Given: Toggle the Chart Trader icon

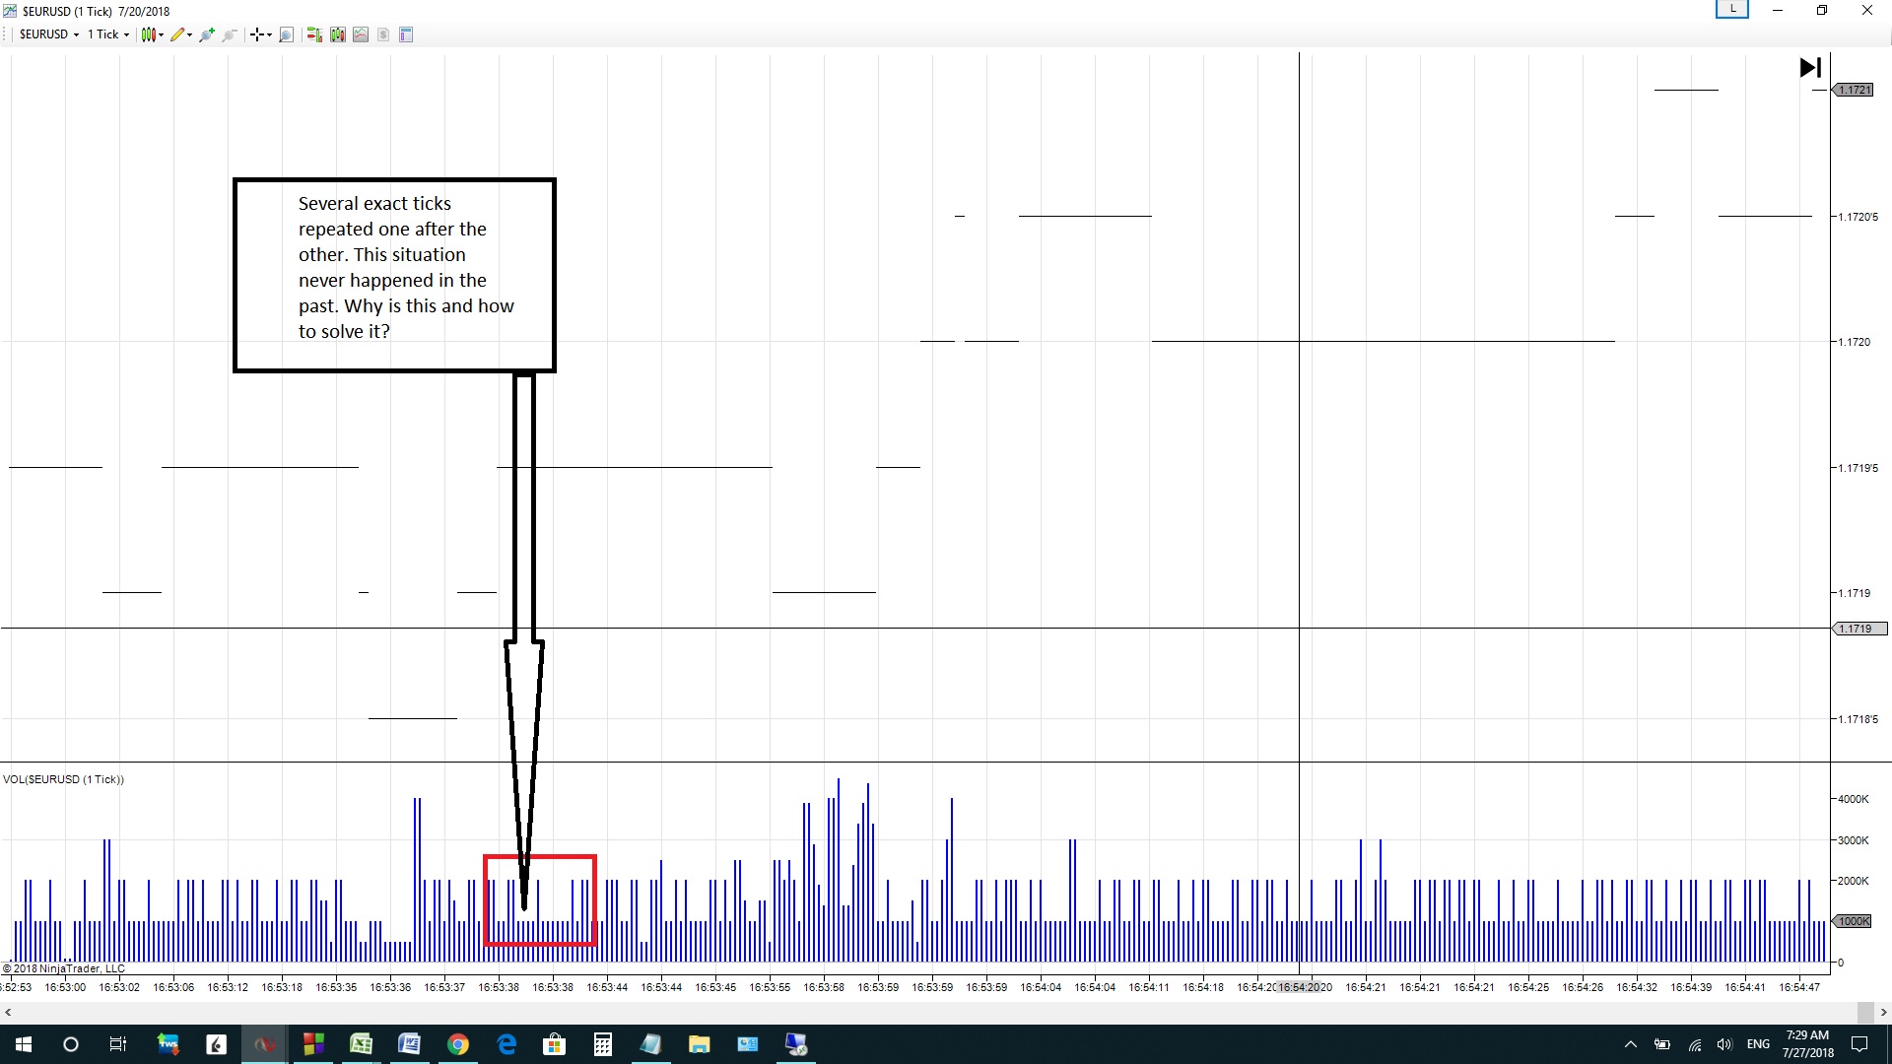Looking at the screenshot, I should click(314, 34).
